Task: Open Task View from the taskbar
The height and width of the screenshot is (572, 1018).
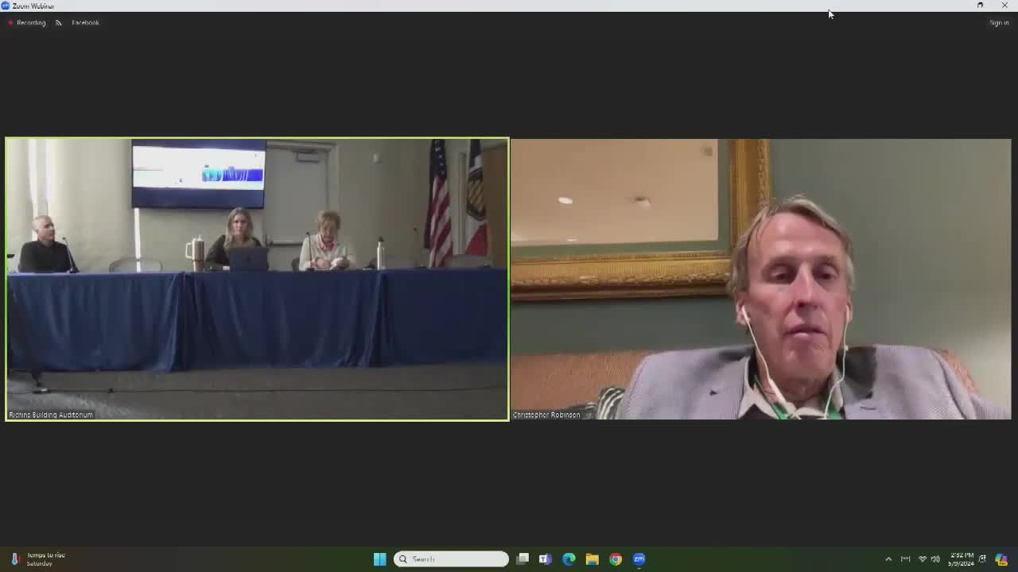Action: [x=523, y=559]
